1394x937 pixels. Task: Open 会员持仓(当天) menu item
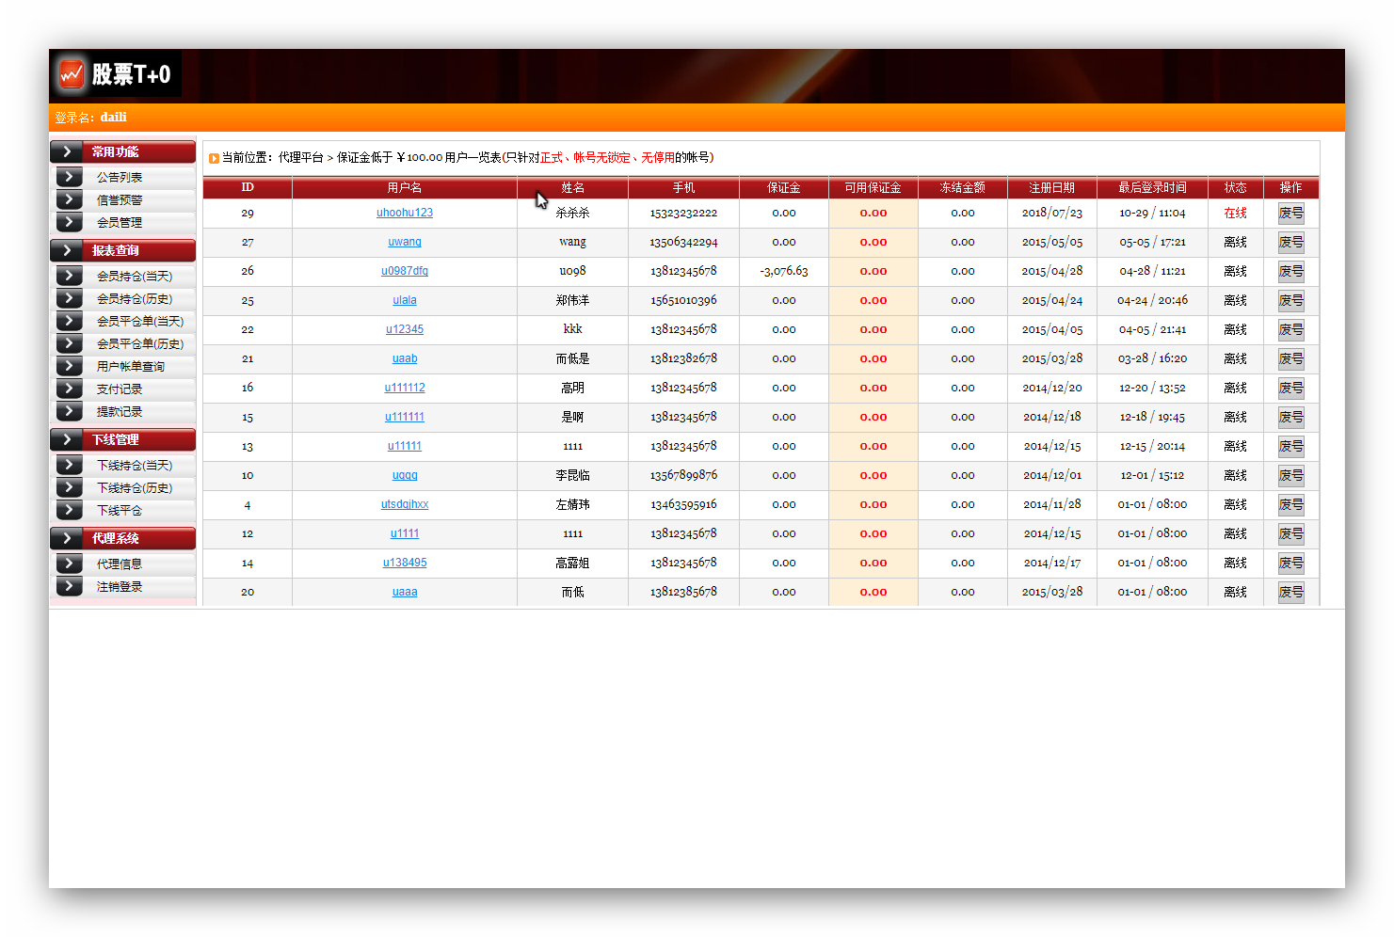(135, 277)
